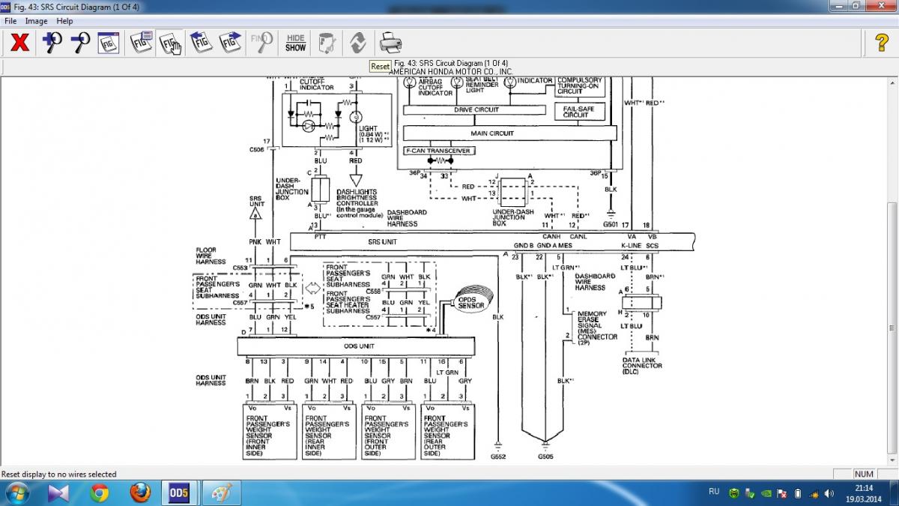Zoom in with the plus magnifier
Screen dimensions: 899x506
[x=51, y=43]
